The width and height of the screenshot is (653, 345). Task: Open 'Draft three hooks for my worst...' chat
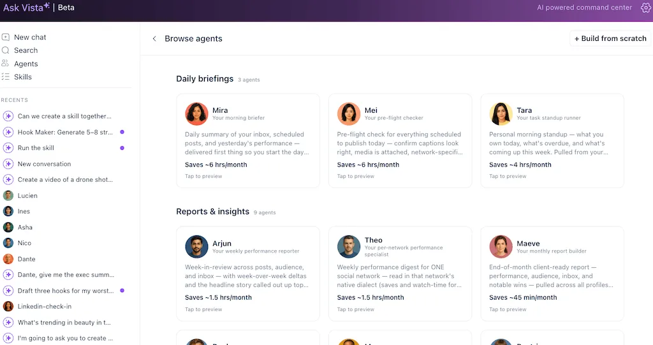[x=66, y=290]
